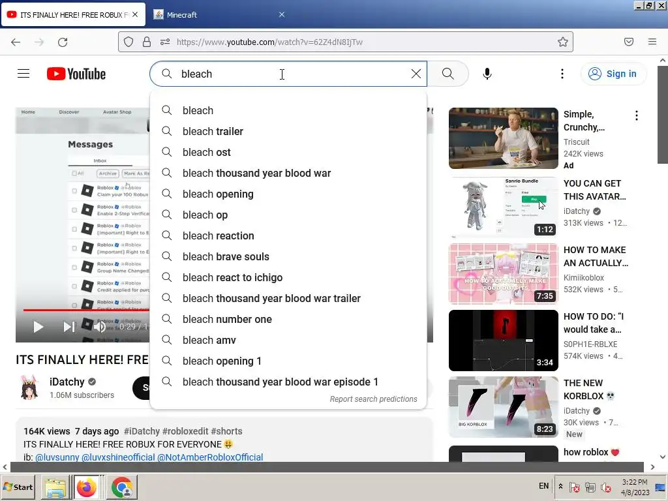The width and height of the screenshot is (668, 501).
Task: Open the Save to Pocket icon
Action: [629, 42]
